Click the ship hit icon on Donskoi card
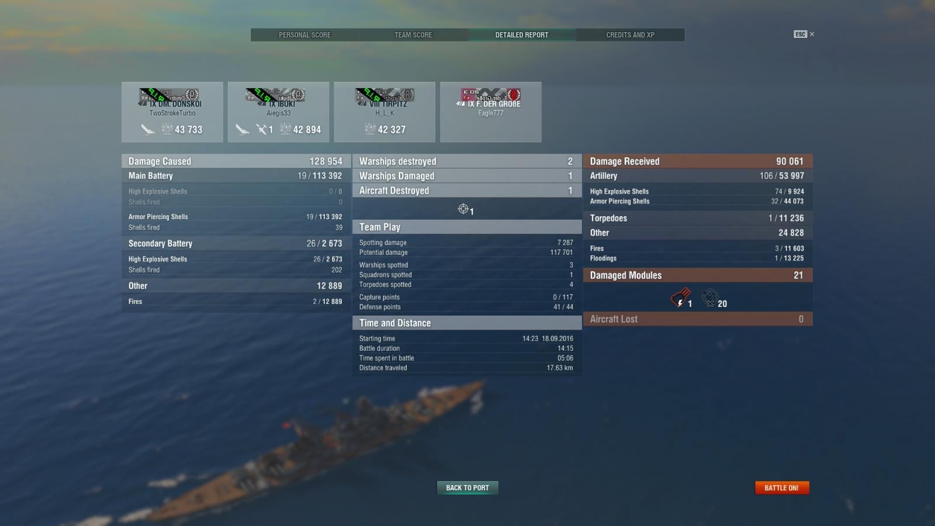This screenshot has width=935, height=526. coord(148,129)
